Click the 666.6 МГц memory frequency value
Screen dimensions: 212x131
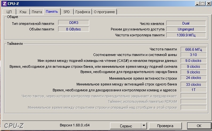click(193, 49)
